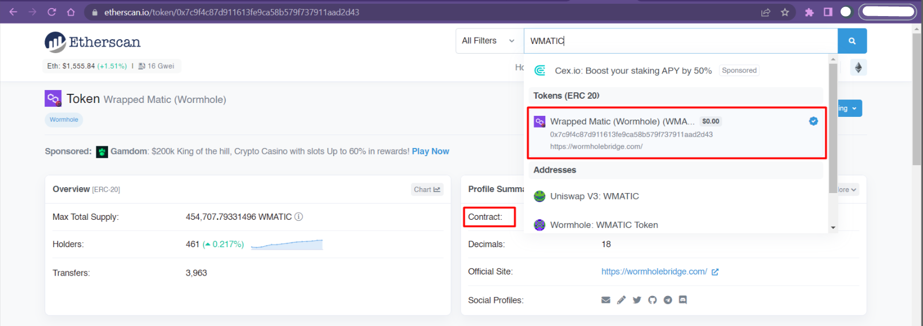The height and width of the screenshot is (326, 923).
Task: Click the Contract: label
Action: point(485,217)
